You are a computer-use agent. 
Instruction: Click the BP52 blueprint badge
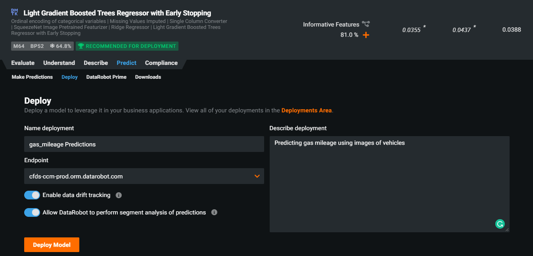pos(37,46)
